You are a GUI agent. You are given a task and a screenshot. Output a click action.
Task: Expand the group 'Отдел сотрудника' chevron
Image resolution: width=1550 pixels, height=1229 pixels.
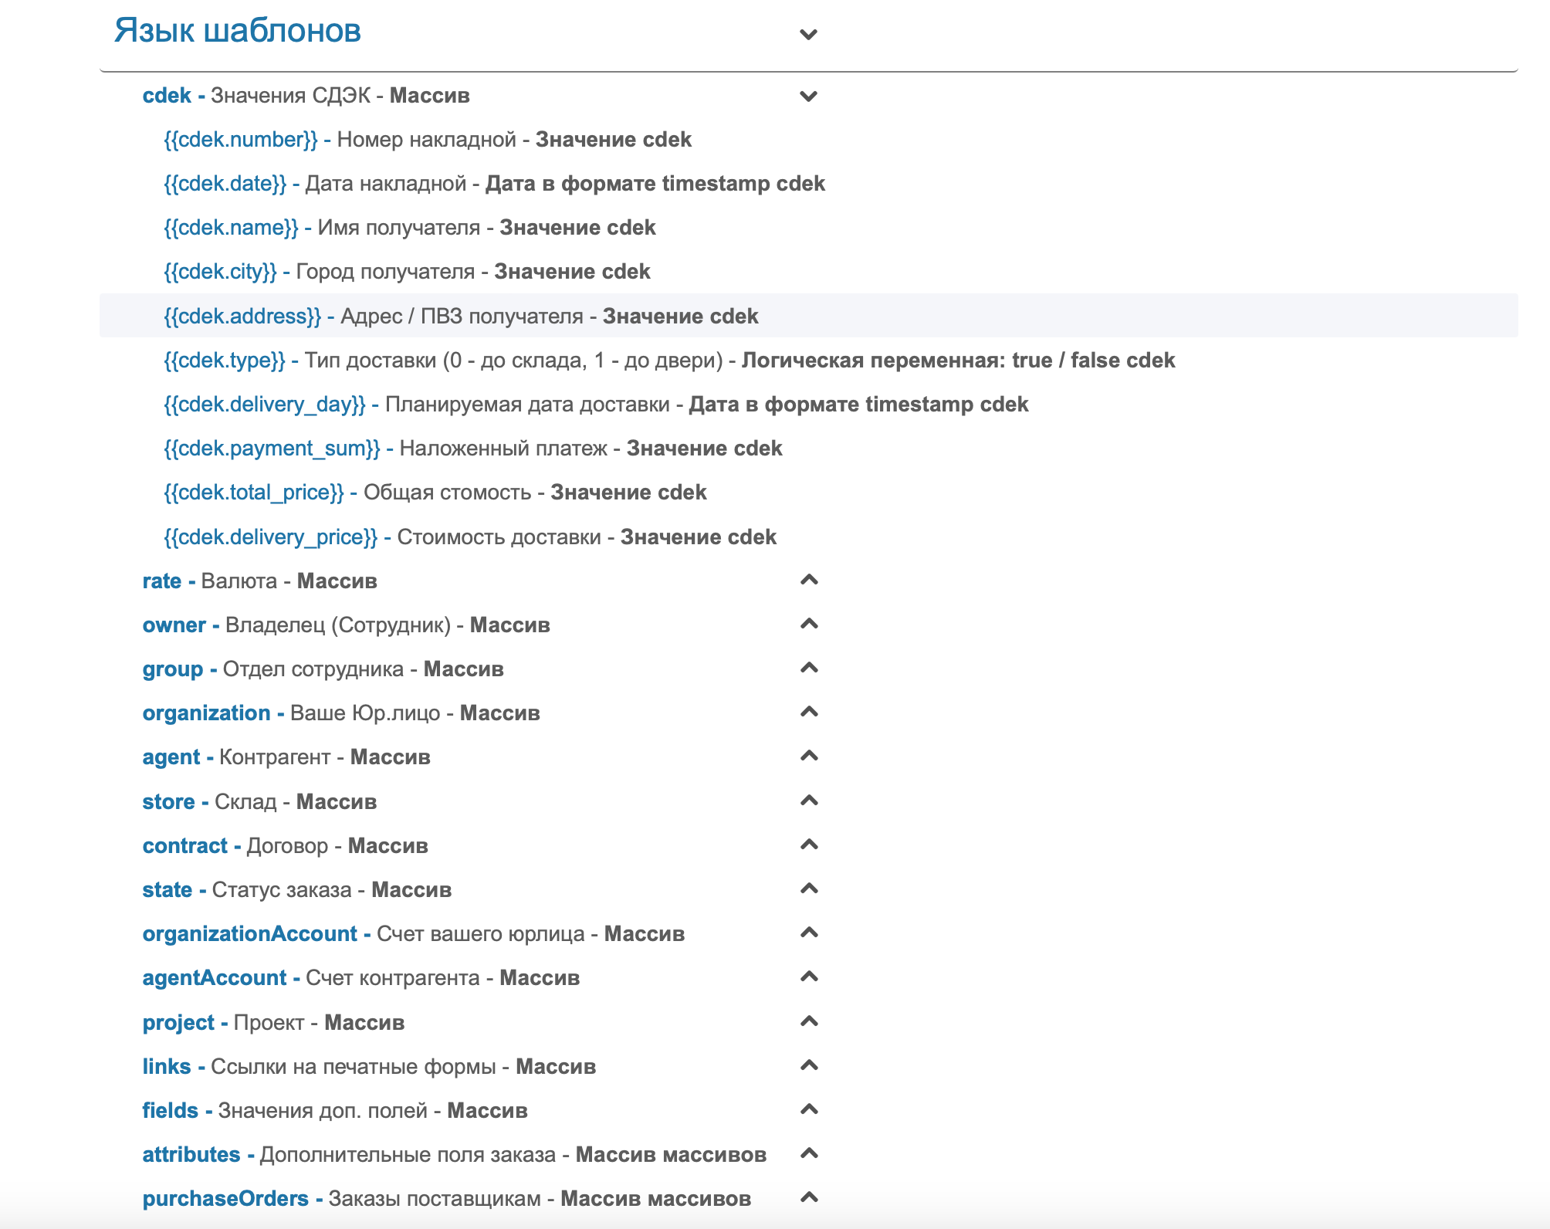click(808, 668)
